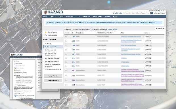The height and width of the screenshot is (109, 176).
Task: Click Charts in back window navbar
Action: pyautogui.click(x=19, y=57)
